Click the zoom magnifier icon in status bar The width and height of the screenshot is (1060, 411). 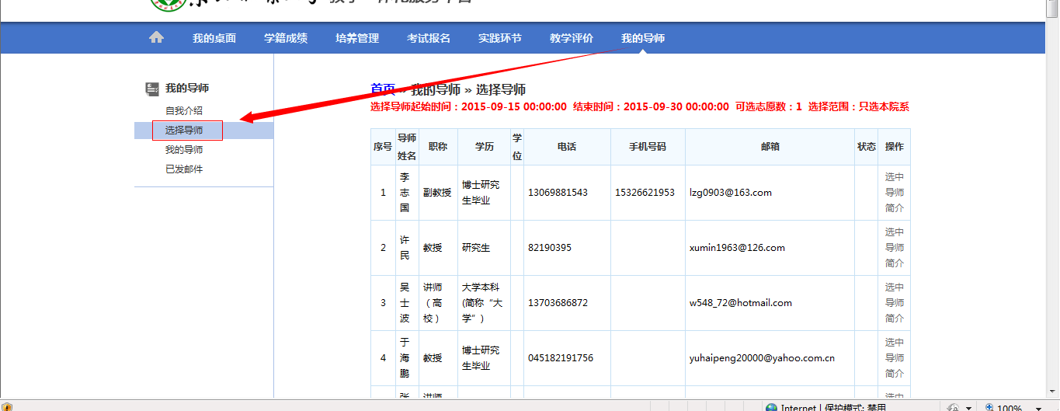[x=989, y=407]
